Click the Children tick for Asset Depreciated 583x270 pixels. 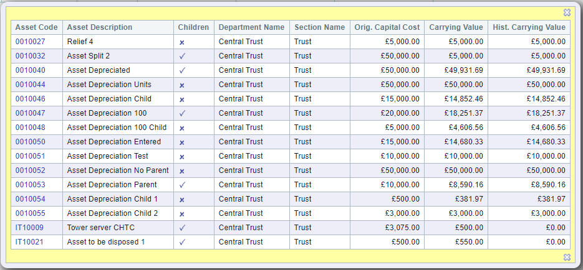182,70
